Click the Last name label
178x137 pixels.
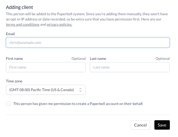pyautogui.click(x=98, y=59)
